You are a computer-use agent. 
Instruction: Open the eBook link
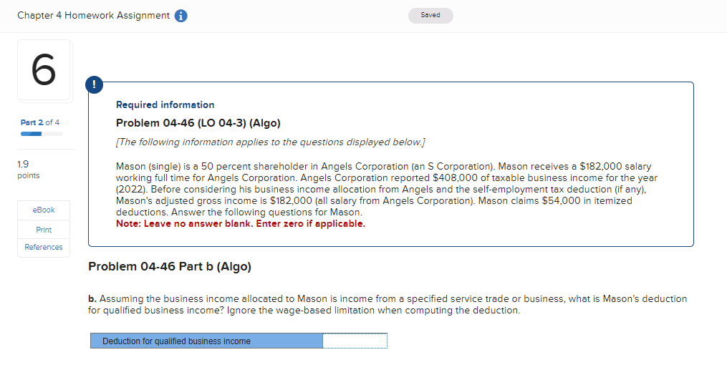pos(44,210)
